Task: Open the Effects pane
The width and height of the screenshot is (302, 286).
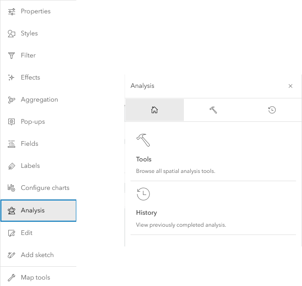Action: click(30, 77)
